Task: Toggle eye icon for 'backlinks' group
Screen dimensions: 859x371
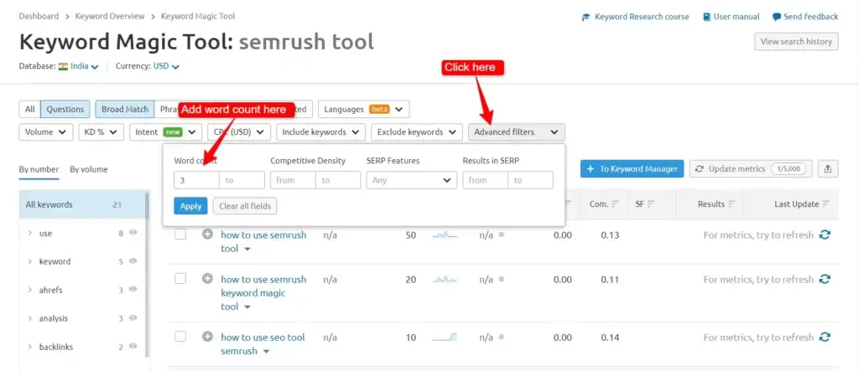Action: point(133,347)
